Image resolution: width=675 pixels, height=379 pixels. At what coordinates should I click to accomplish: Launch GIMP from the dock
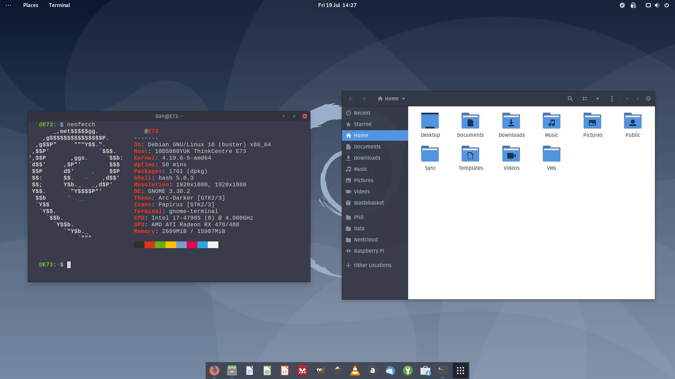[x=320, y=371]
